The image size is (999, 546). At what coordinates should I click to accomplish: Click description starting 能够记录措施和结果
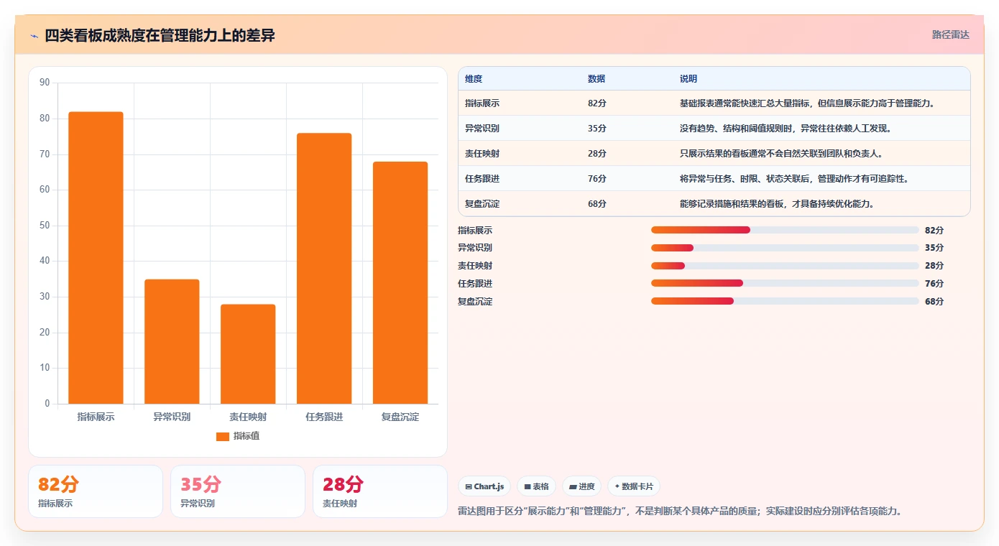click(x=778, y=204)
